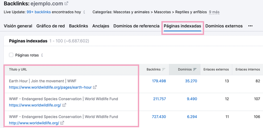Show the Páginas rotas info icon
Image resolution: width=263 pixels, height=128 pixels.
(42, 55)
